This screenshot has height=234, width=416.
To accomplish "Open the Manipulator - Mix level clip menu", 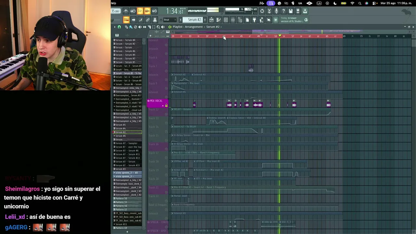I will 172,84.
